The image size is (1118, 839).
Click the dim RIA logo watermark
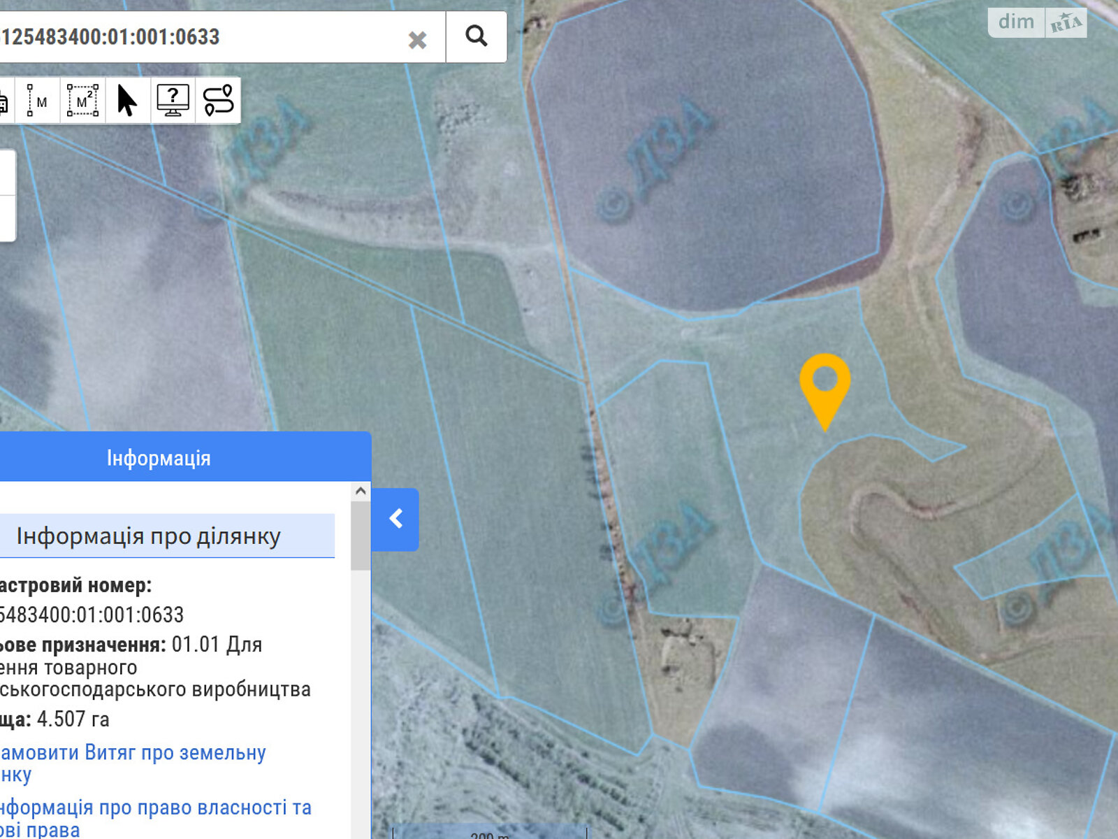tap(1037, 22)
